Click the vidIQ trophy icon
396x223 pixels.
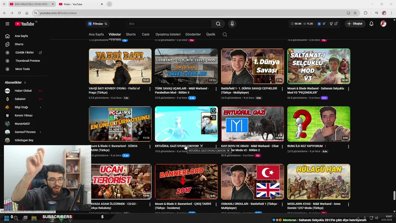tap(331, 24)
